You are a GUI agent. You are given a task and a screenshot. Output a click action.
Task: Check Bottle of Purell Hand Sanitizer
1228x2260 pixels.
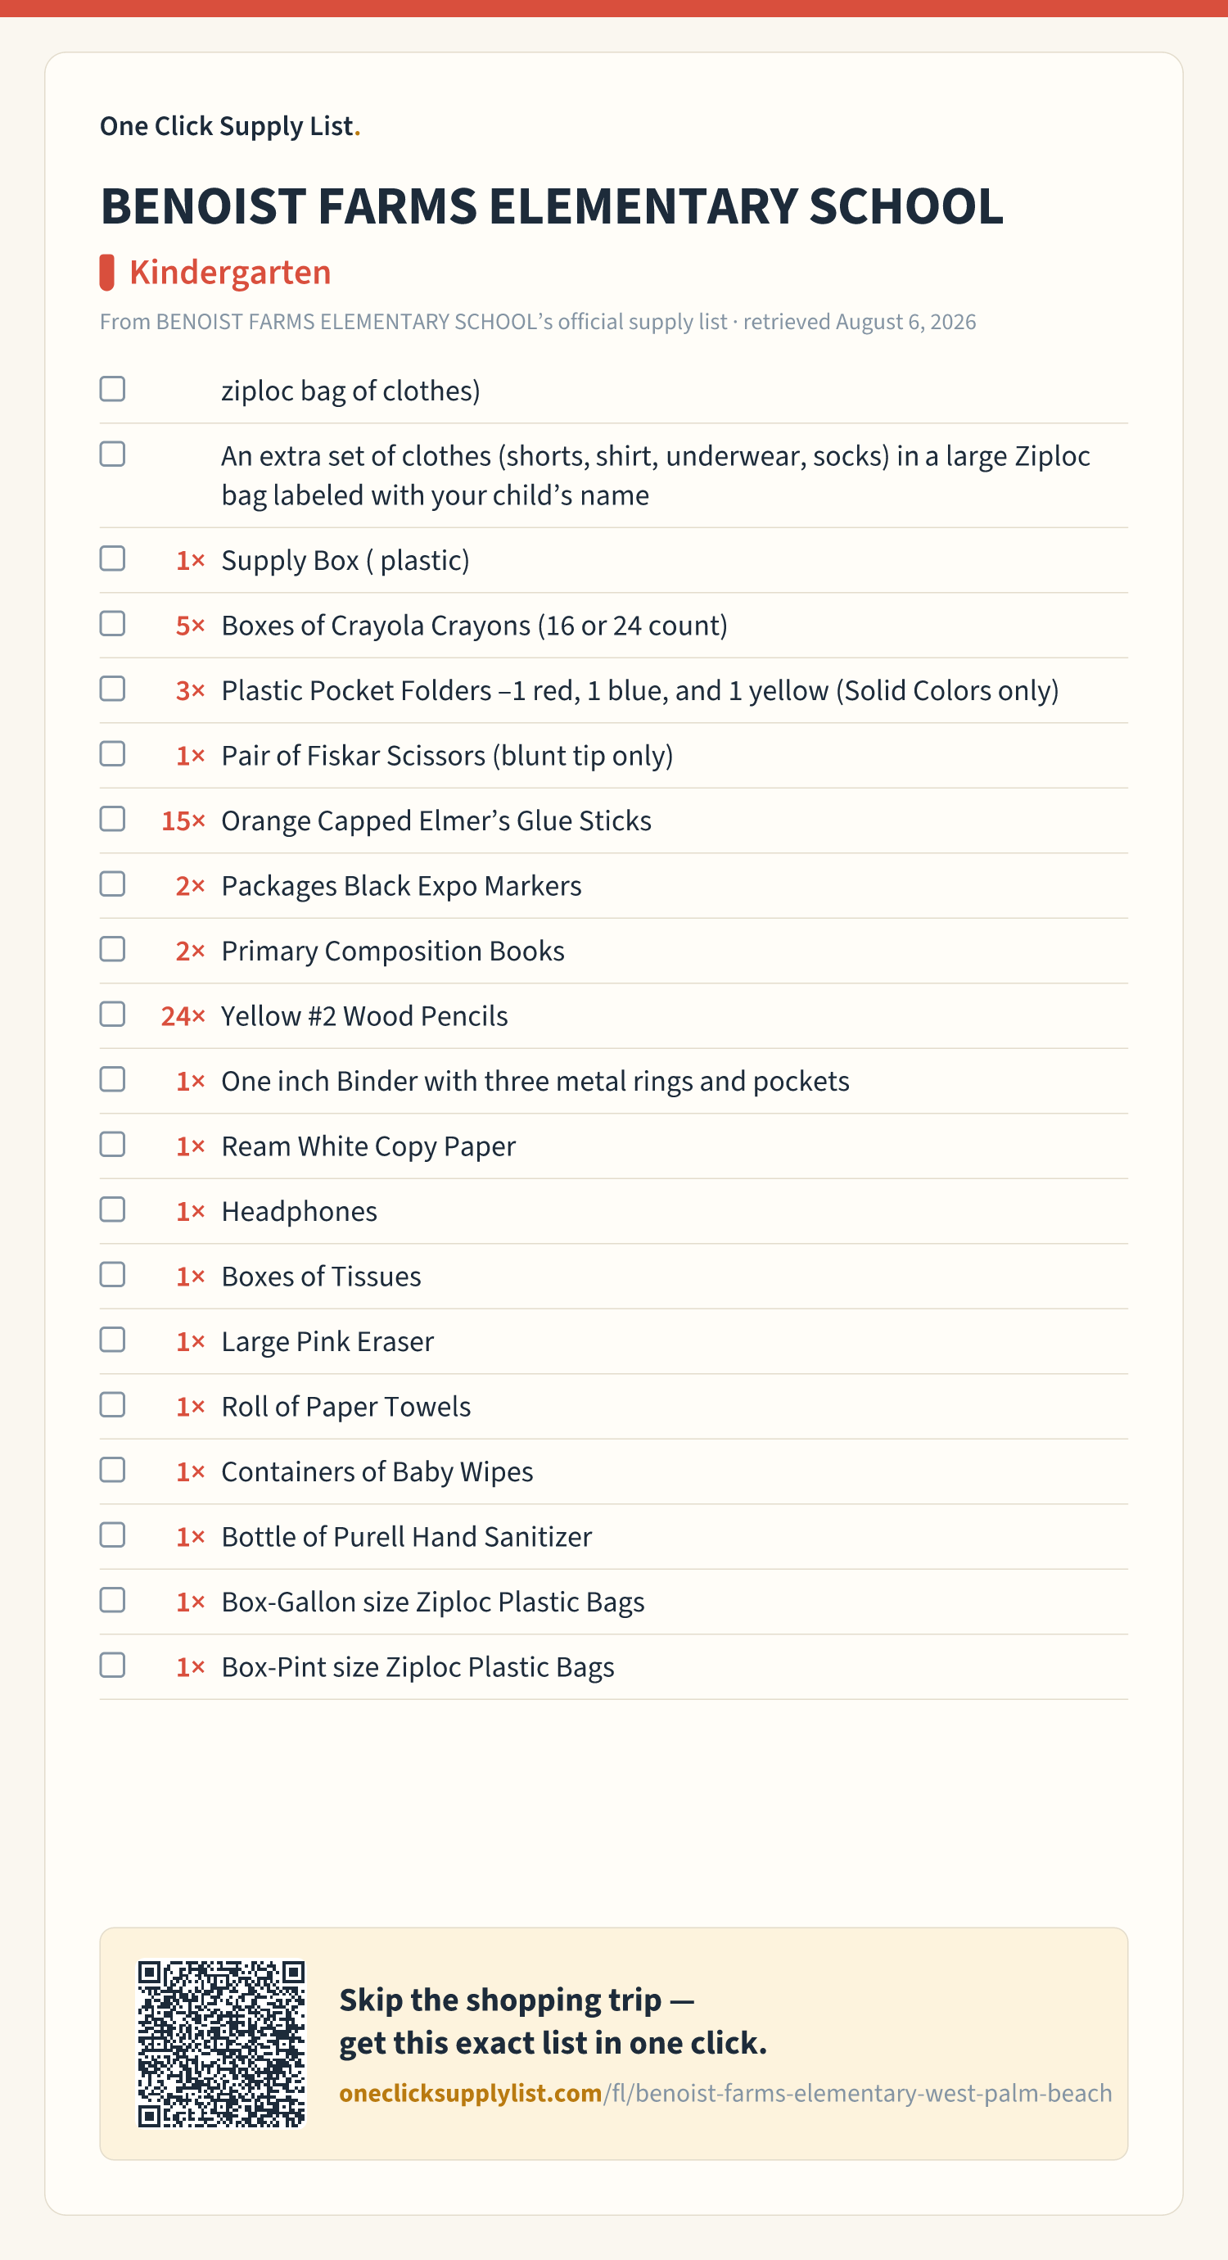tap(112, 1535)
